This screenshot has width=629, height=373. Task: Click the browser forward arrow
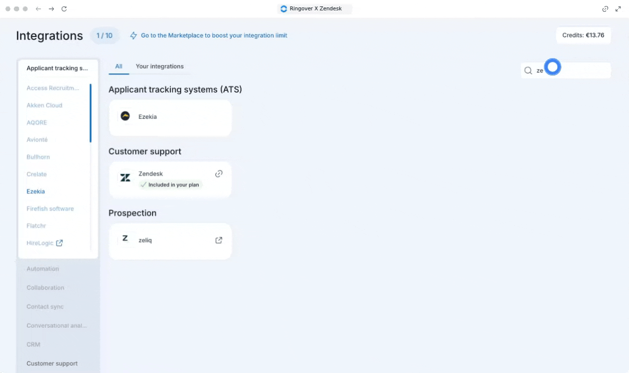51,9
